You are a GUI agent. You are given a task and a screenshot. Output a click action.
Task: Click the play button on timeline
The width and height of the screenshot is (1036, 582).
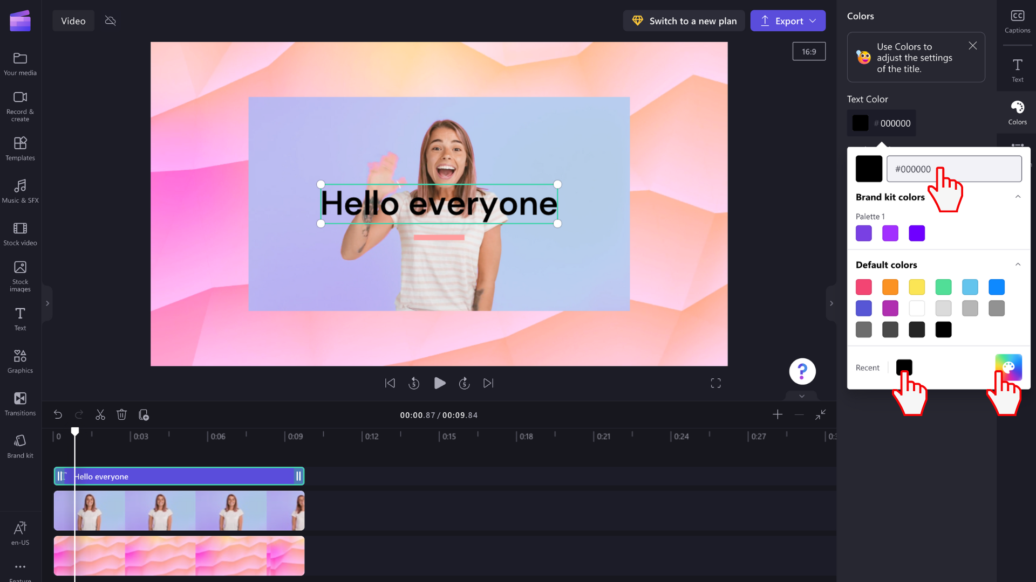coord(439,383)
